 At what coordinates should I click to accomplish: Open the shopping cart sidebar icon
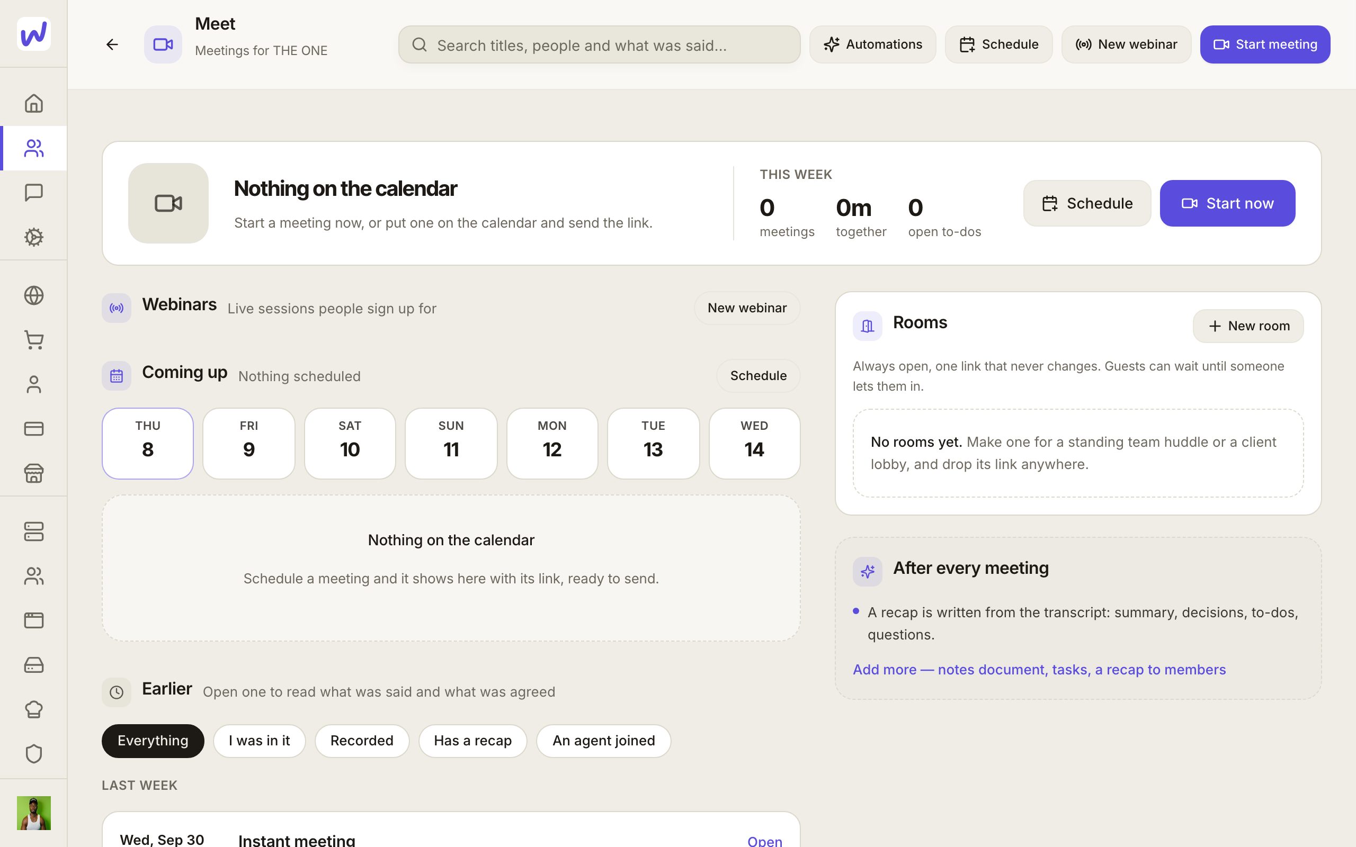click(x=33, y=340)
